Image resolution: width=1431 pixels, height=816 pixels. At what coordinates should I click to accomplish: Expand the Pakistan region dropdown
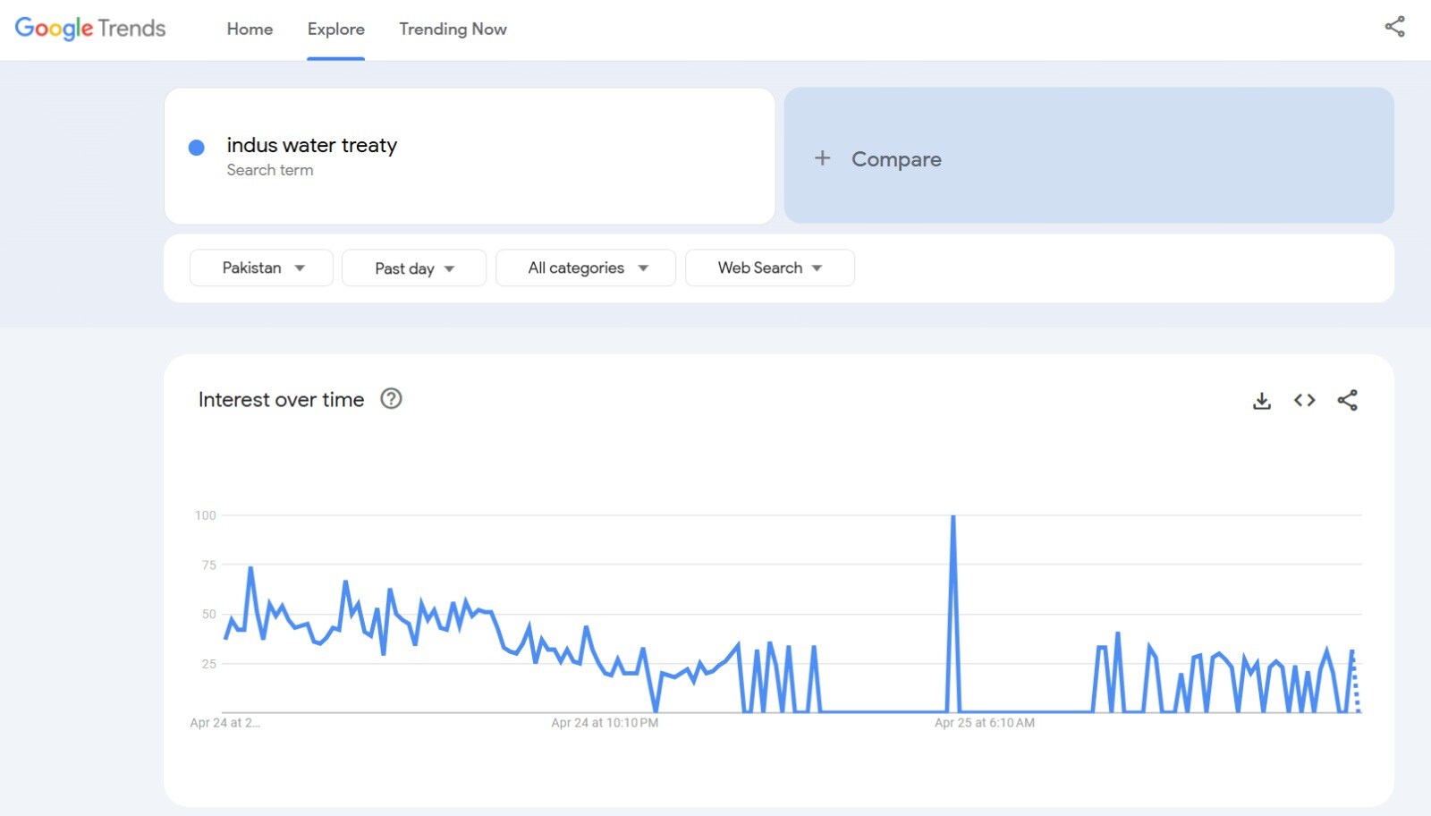tap(261, 268)
